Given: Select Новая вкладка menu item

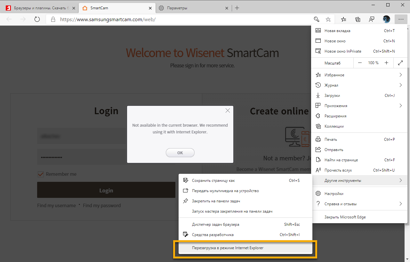Looking at the screenshot, I should click(x=359, y=31).
